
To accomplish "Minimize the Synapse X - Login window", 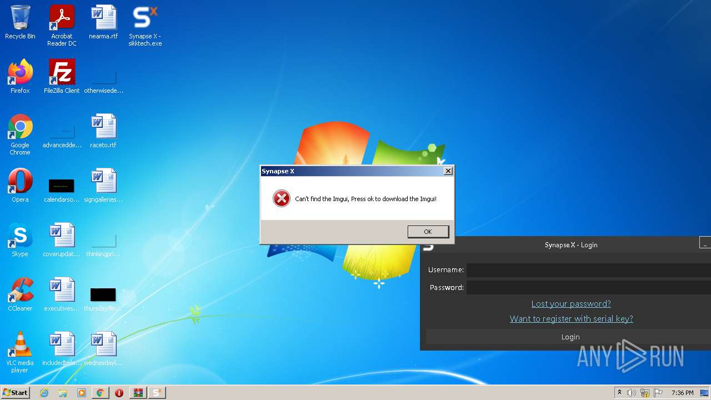I will coord(704,243).
